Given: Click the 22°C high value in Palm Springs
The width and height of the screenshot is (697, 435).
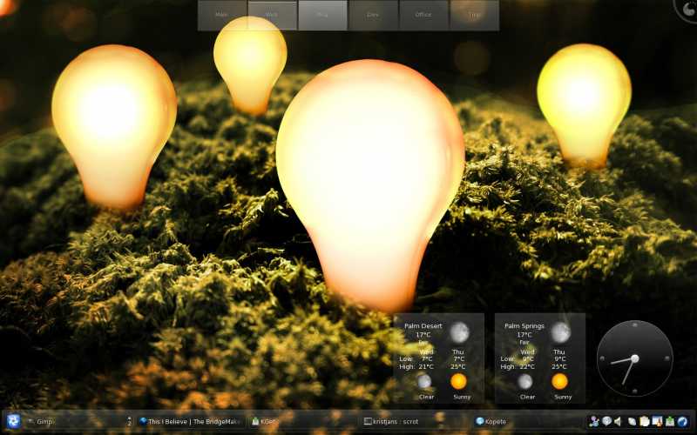Looking at the screenshot, I should pos(527,366).
